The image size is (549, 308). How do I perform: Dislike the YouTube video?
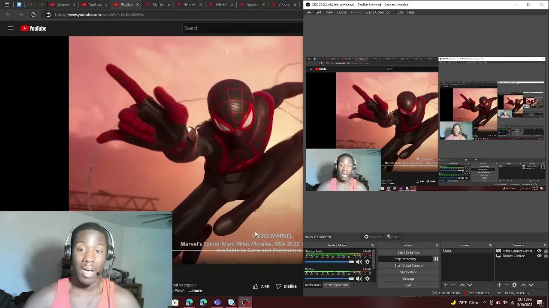pyautogui.click(x=286, y=286)
